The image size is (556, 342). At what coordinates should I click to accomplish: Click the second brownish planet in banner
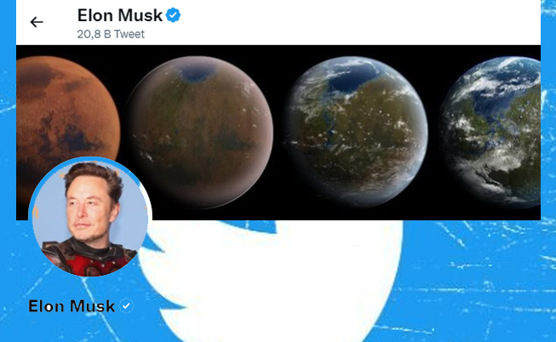pos(199,132)
